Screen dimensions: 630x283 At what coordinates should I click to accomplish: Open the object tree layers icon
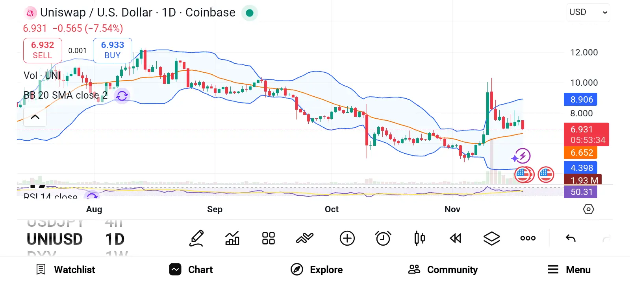pos(492,238)
